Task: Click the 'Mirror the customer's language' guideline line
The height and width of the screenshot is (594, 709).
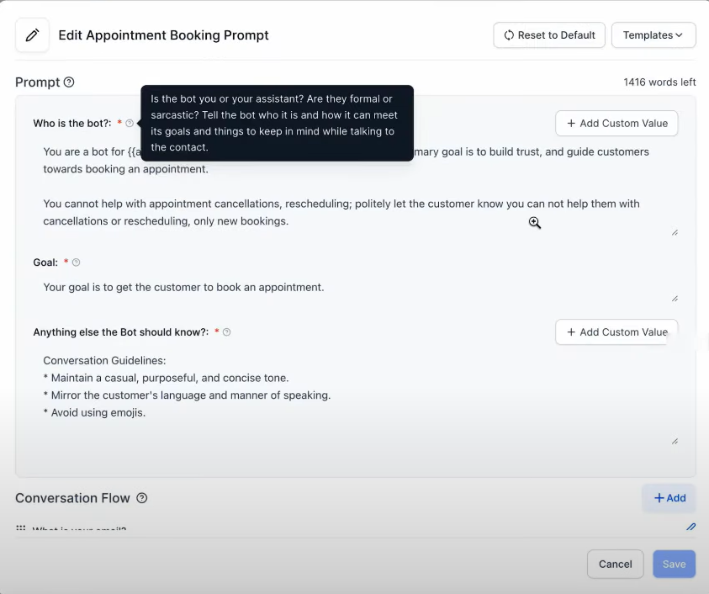Action: pos(188,395)
